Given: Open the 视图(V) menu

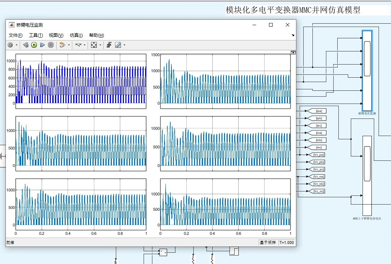Looking at the screenshot, I should pyautogui.click(x=56, y=35).
